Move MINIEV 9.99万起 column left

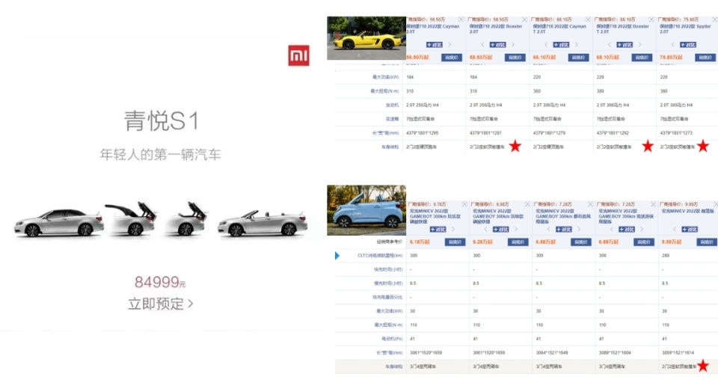(x=675, y=229)
